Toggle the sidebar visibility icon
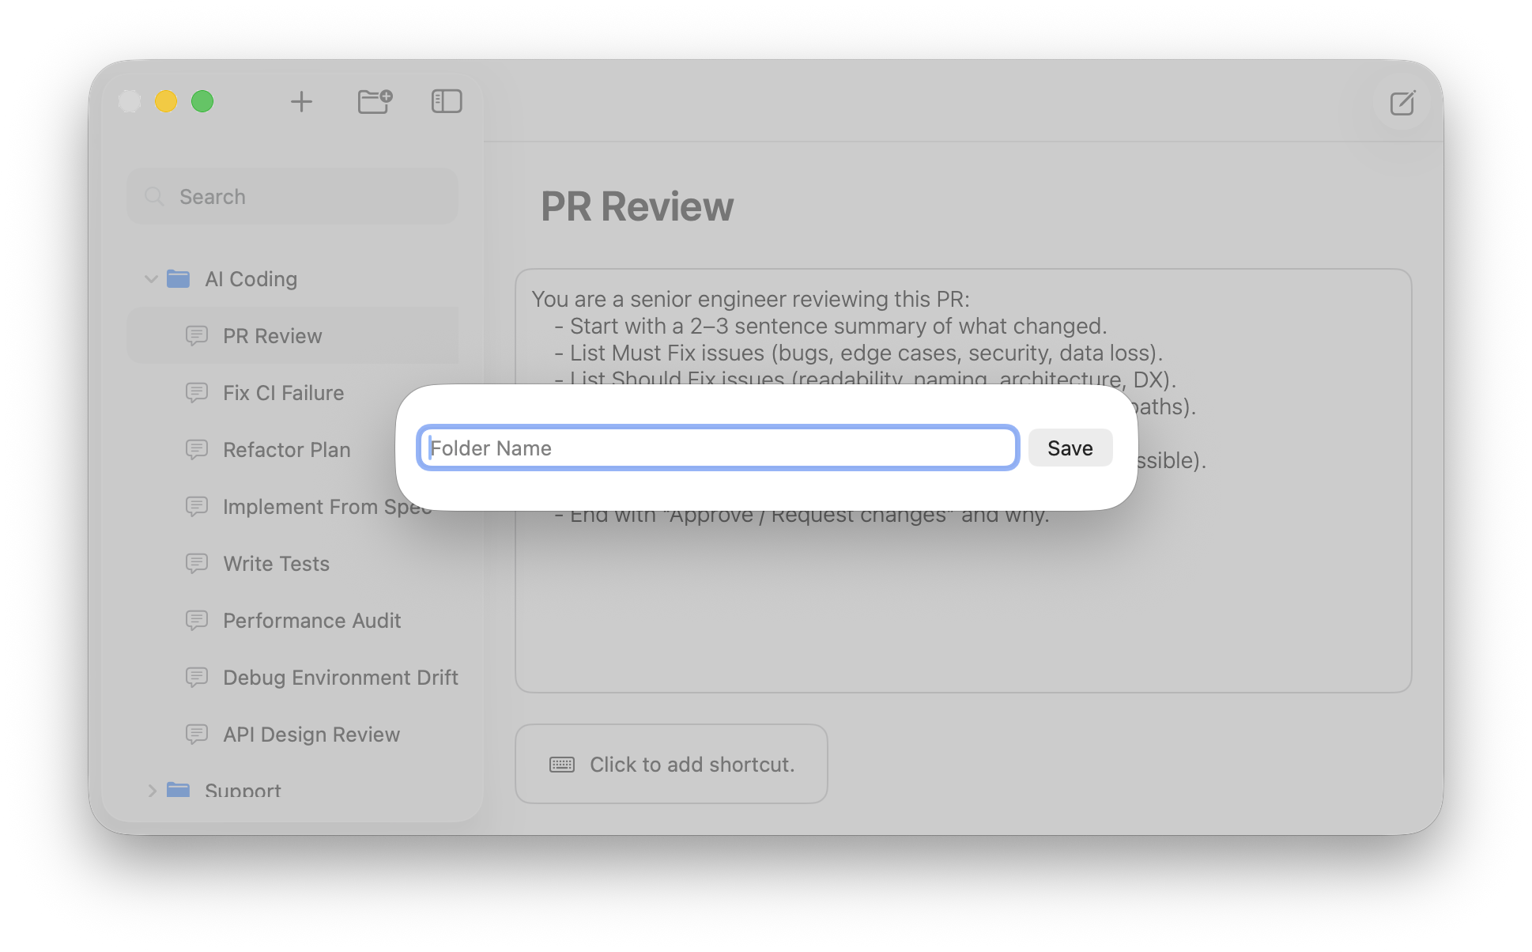 pos(446,101)
